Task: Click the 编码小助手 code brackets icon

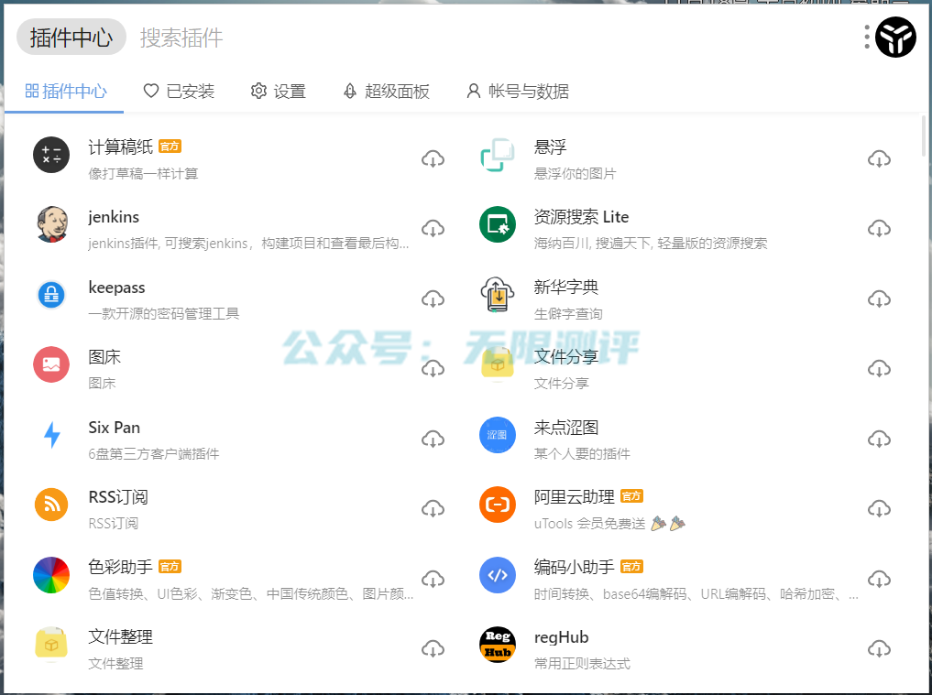Action: tap(498, 575)
